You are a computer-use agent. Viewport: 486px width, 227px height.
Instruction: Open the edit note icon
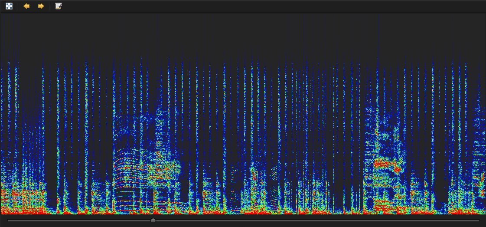59,6
